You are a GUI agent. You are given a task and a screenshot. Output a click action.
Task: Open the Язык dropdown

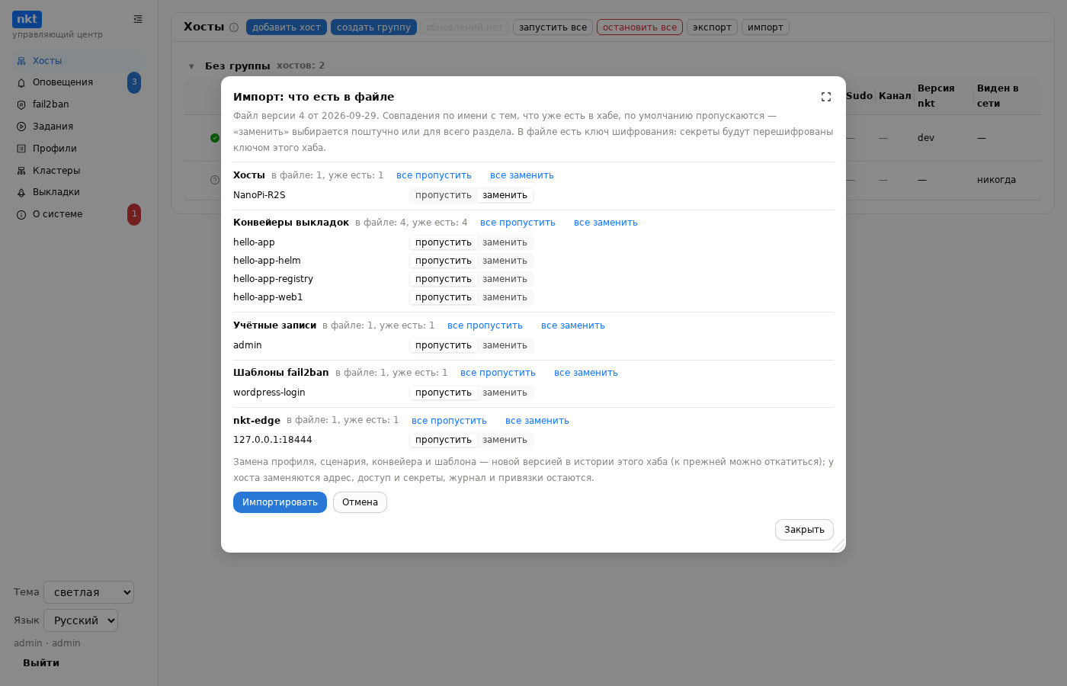pos(81,620)
